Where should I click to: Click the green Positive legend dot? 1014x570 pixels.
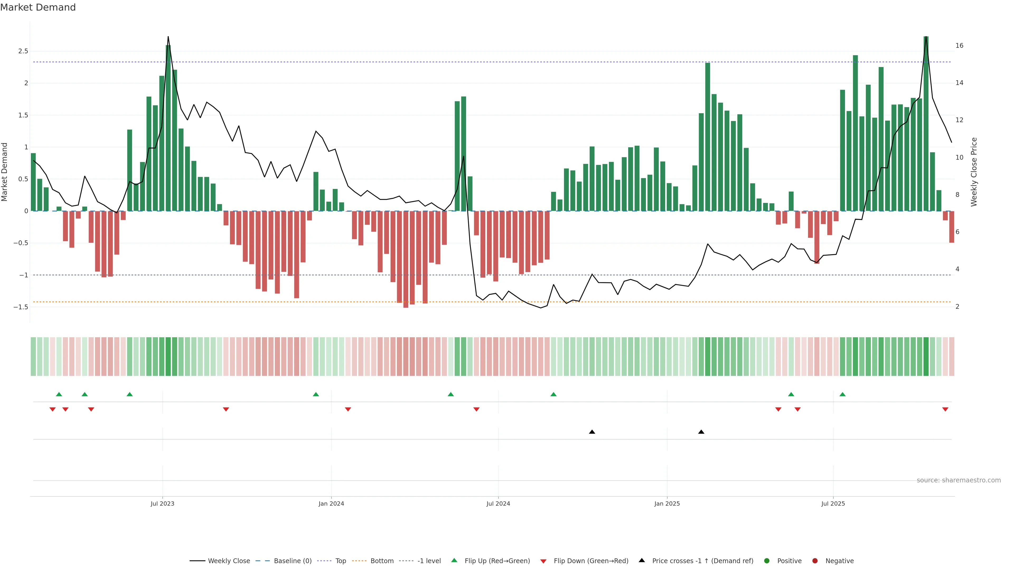(766, 560)
